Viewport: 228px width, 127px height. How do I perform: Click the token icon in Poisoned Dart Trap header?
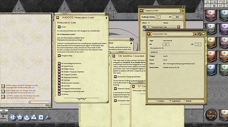click(200, 34)
